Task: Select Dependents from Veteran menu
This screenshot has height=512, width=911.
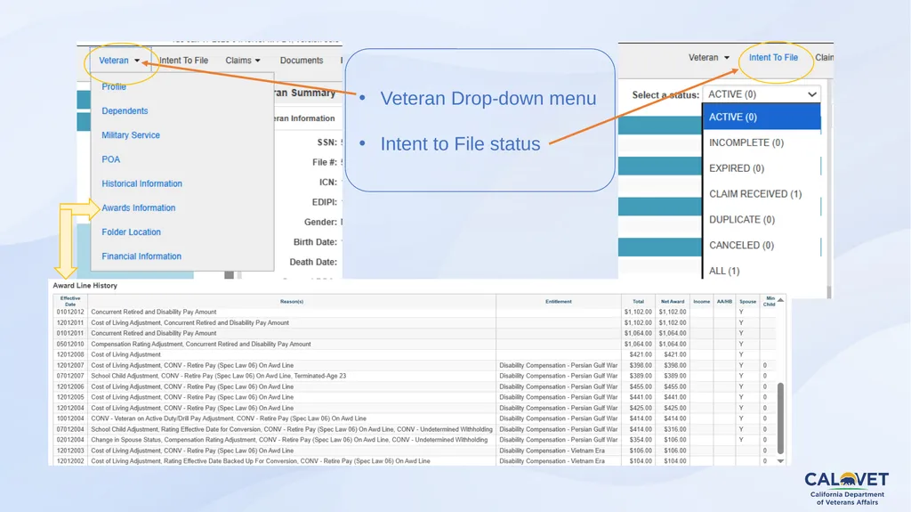Action: coord(125,111)
